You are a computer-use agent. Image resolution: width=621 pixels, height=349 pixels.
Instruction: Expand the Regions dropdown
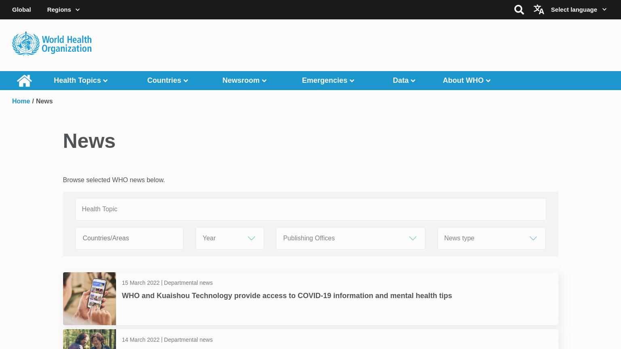pos(63,10)
